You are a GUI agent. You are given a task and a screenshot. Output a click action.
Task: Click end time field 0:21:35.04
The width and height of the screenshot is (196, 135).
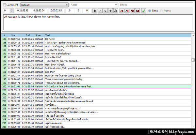point(39,11)
